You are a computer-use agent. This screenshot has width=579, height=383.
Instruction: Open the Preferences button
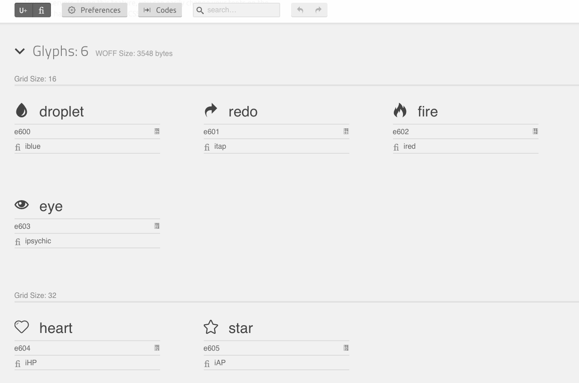point(95,10)
